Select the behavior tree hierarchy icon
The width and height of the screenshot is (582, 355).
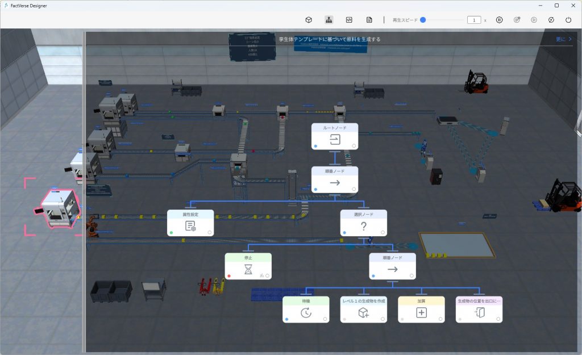329,20
